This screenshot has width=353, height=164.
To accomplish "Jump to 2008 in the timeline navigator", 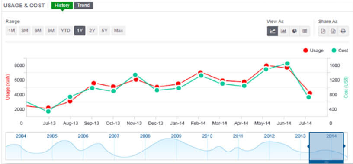I will point(145,136).
